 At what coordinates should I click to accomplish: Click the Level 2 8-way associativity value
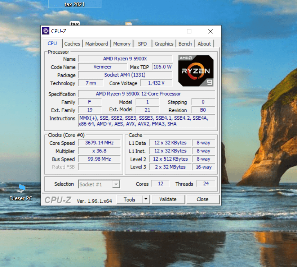(204, 159)
